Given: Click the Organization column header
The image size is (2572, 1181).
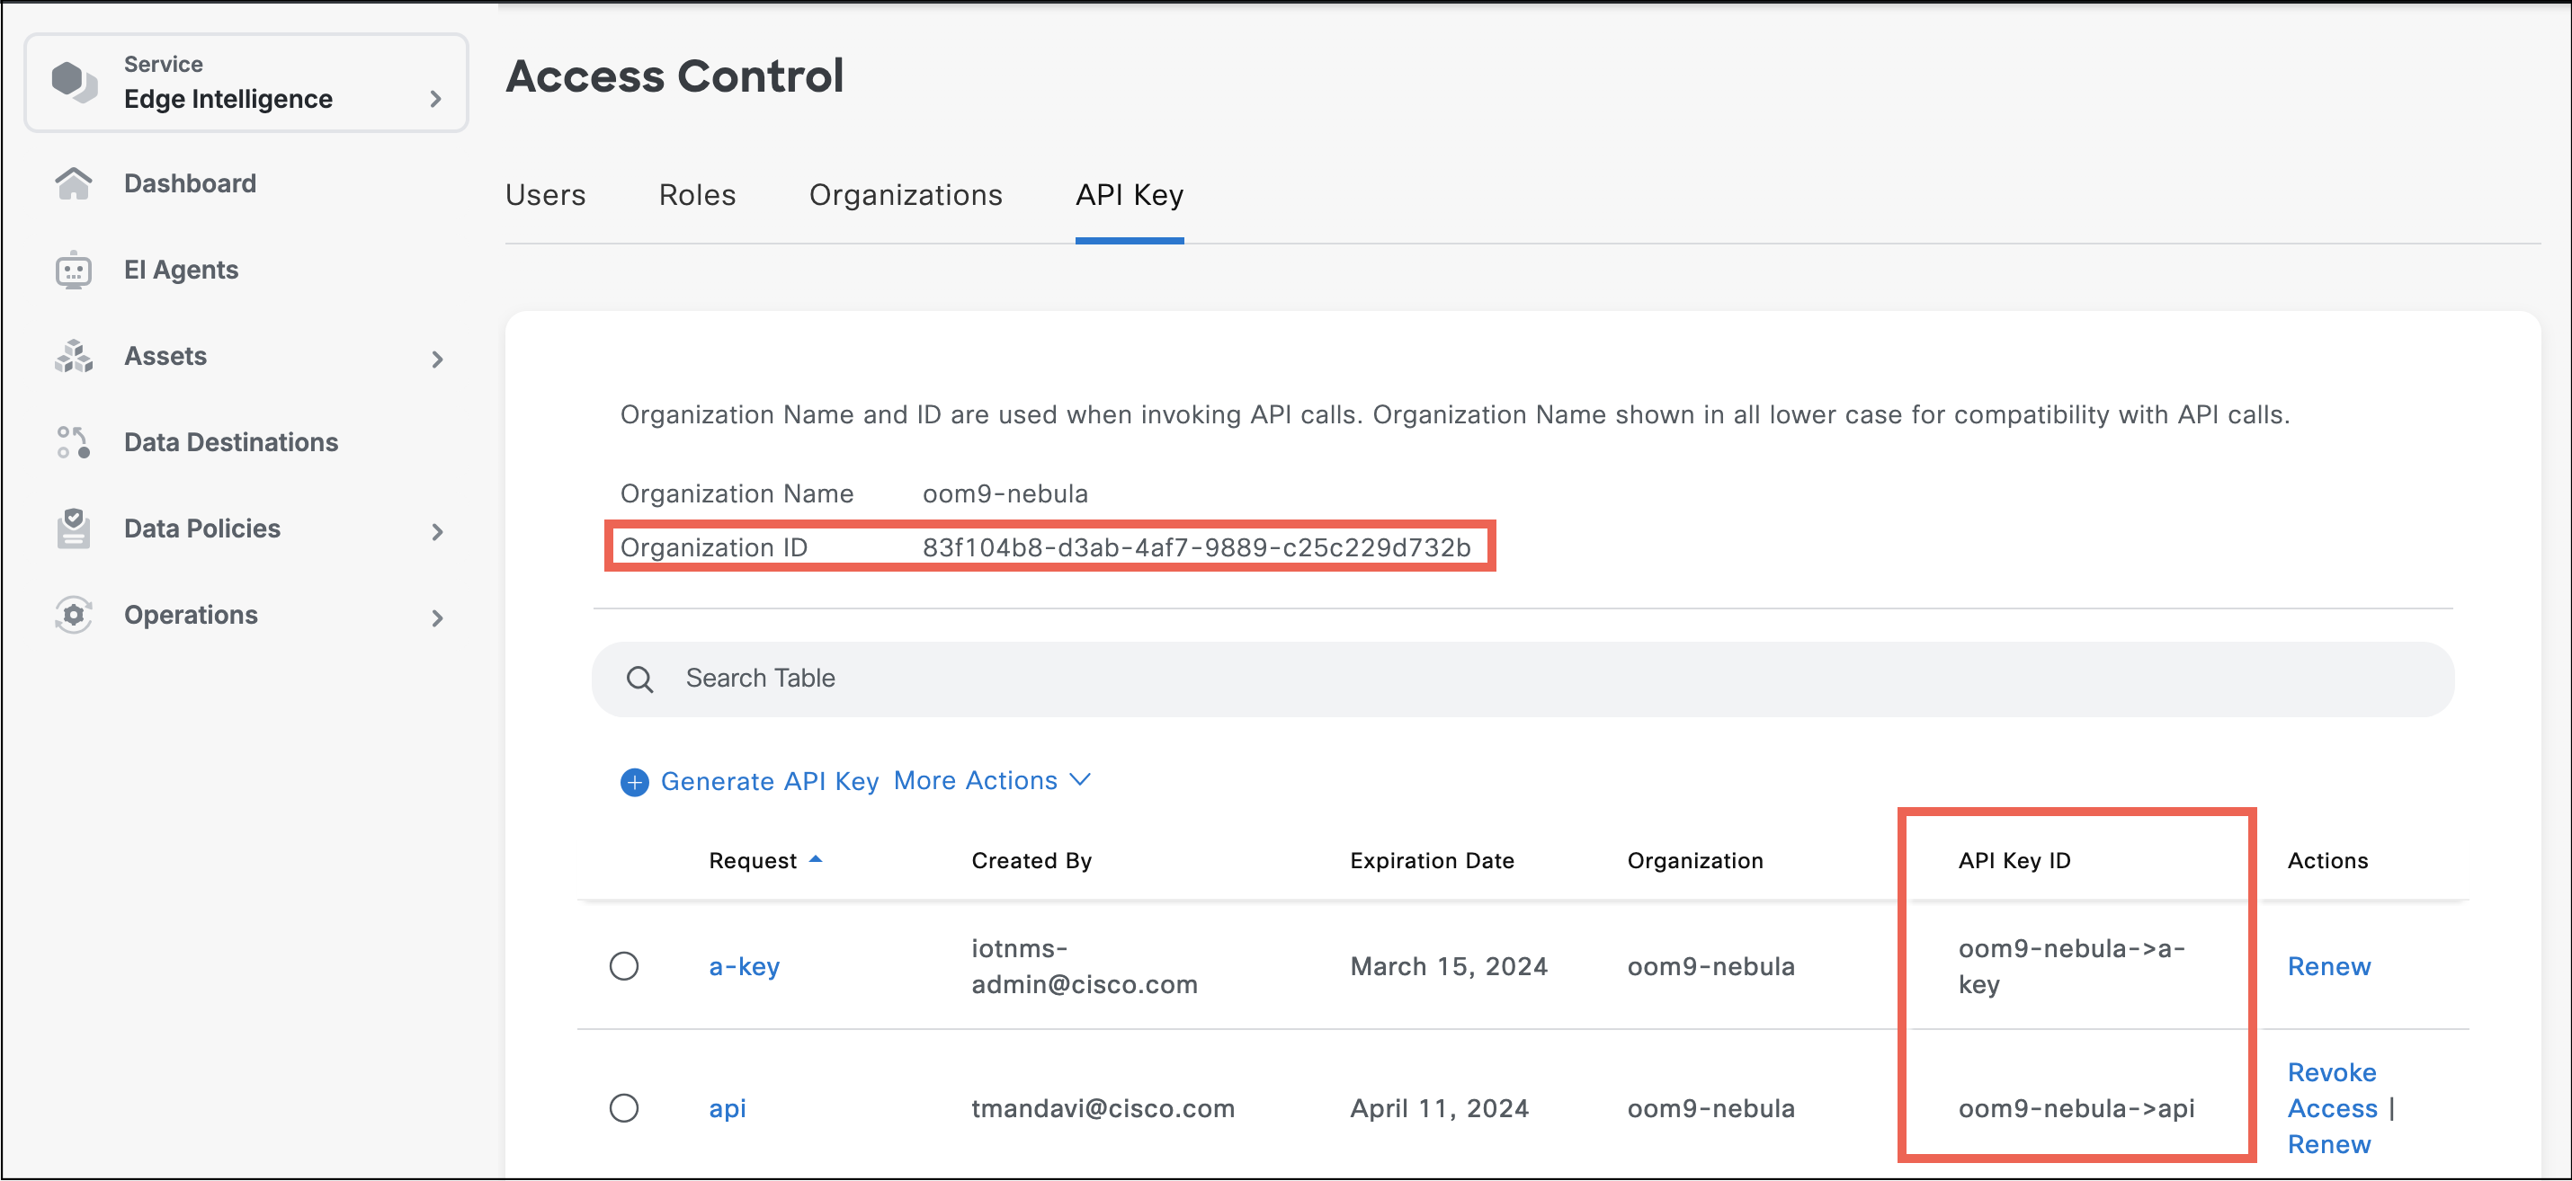Looking at the screenshot, I should [x=1694, y=861].
